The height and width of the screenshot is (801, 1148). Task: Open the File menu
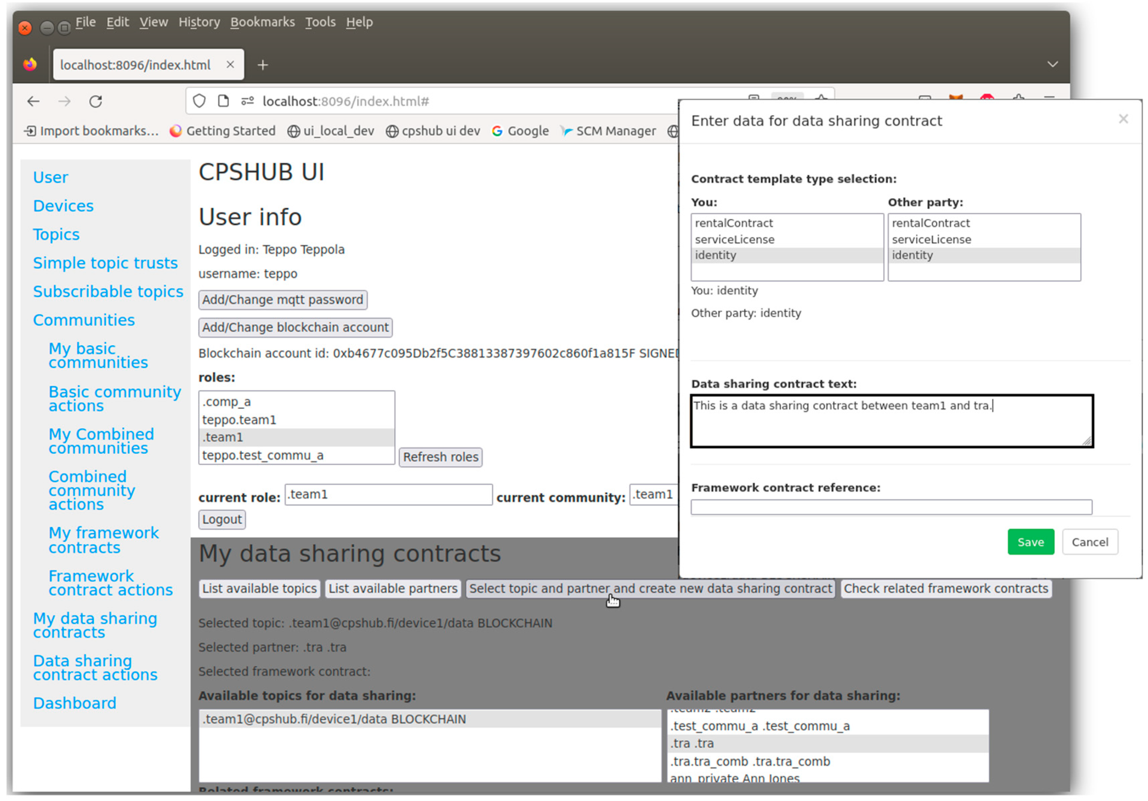coord(85,22)
